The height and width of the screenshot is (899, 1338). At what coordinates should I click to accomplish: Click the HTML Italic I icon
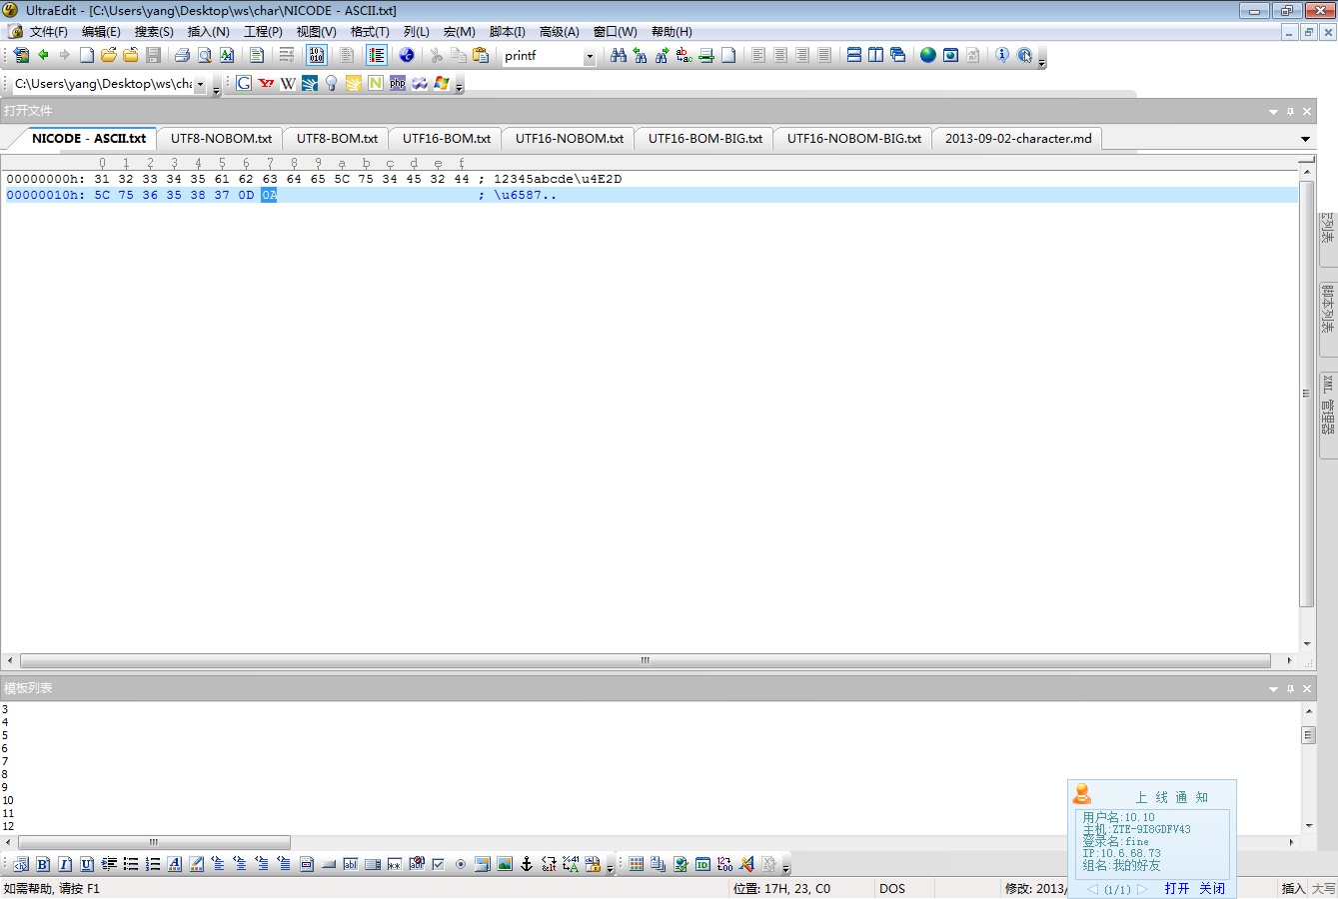(65, 864)
